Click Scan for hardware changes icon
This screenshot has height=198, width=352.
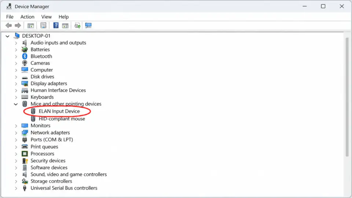click(77, 26)
